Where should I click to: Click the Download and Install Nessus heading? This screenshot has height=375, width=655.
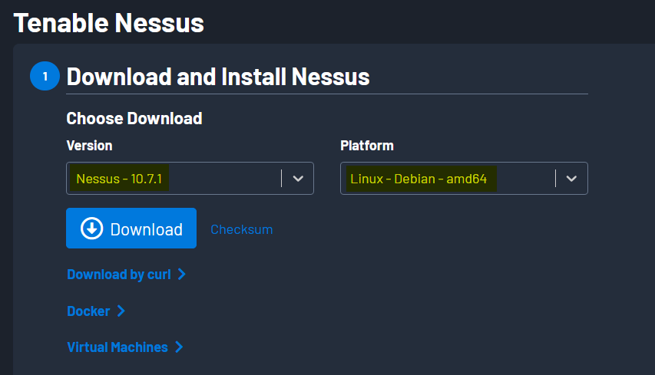click(x=218, y=77)
